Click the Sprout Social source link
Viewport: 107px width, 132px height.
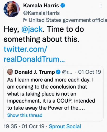click(65, 126)
